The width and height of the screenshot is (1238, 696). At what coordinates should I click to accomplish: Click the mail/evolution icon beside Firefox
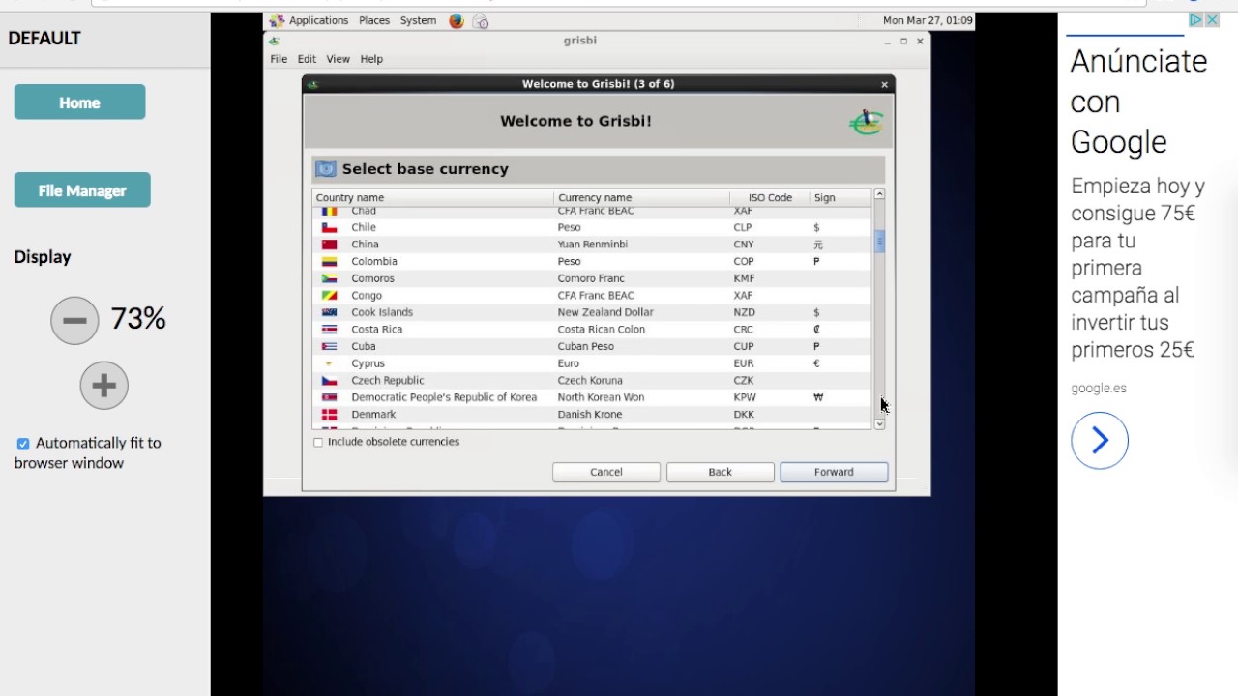481,20
